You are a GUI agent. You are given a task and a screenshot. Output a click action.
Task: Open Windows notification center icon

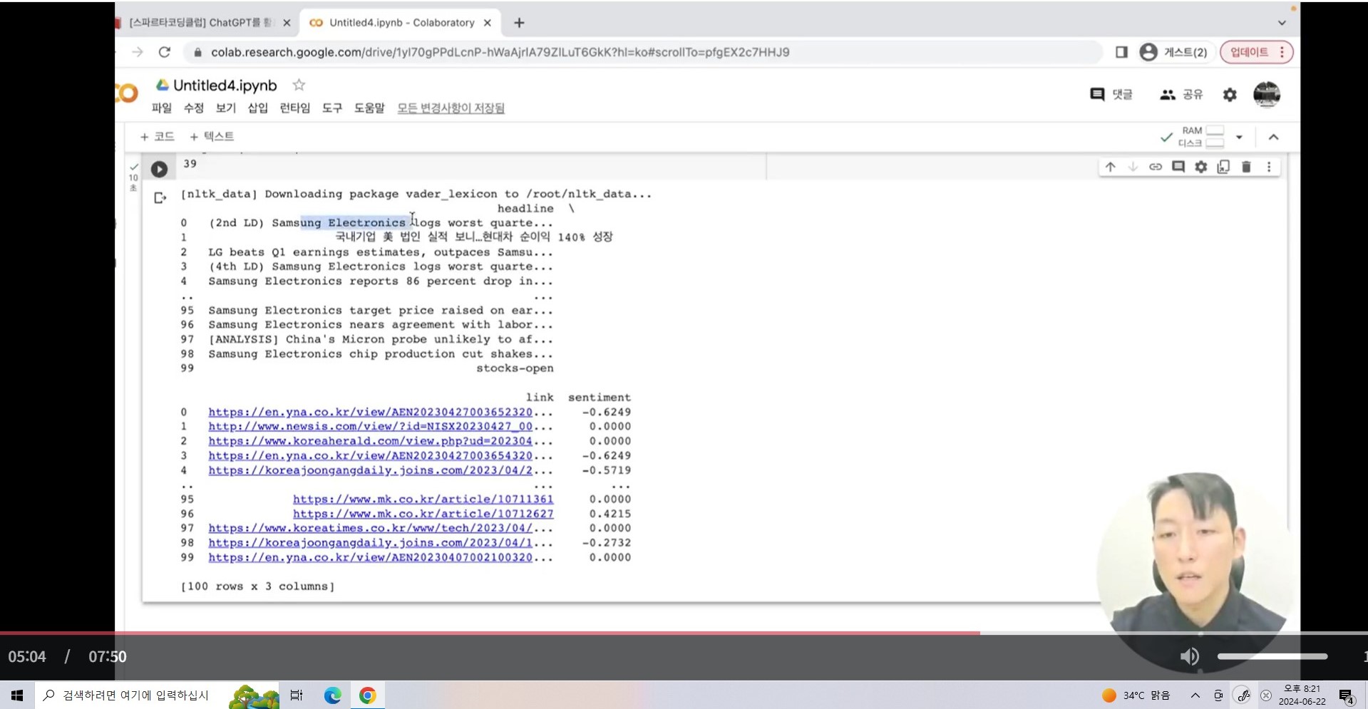1347,695
